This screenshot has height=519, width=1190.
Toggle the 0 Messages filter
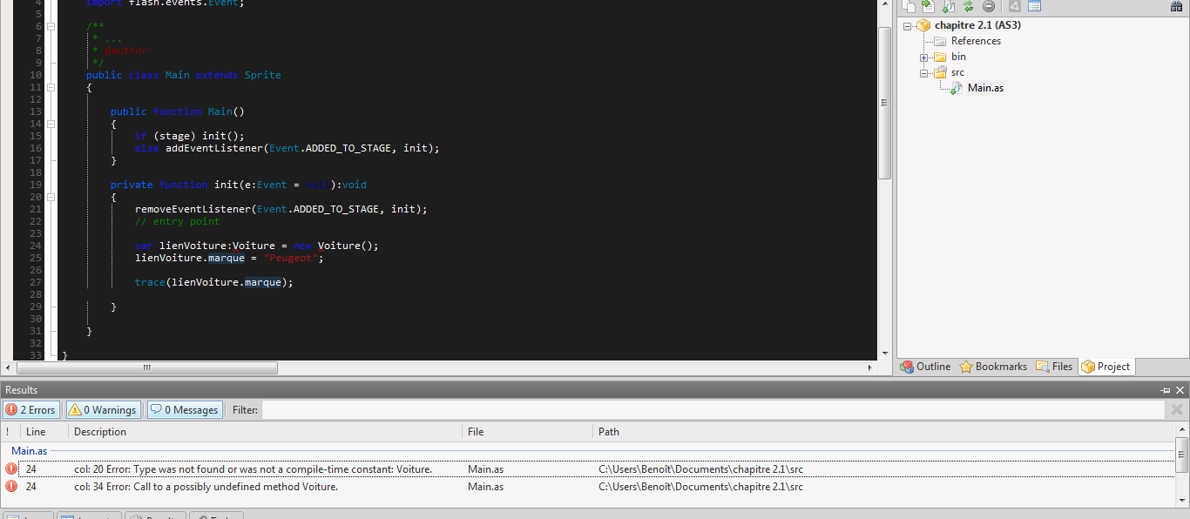[x=184, y=409]
